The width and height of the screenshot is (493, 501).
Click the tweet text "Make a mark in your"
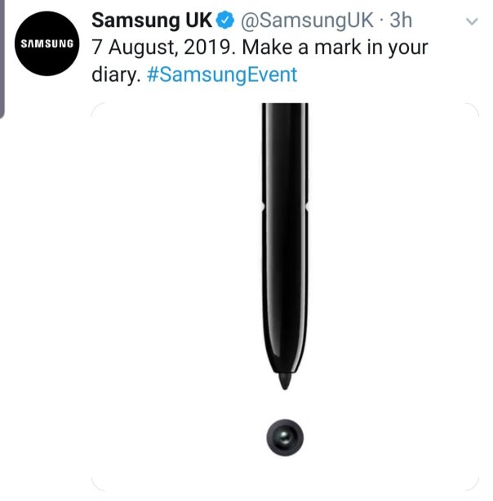pyautogui.click(x=335, y=47)
